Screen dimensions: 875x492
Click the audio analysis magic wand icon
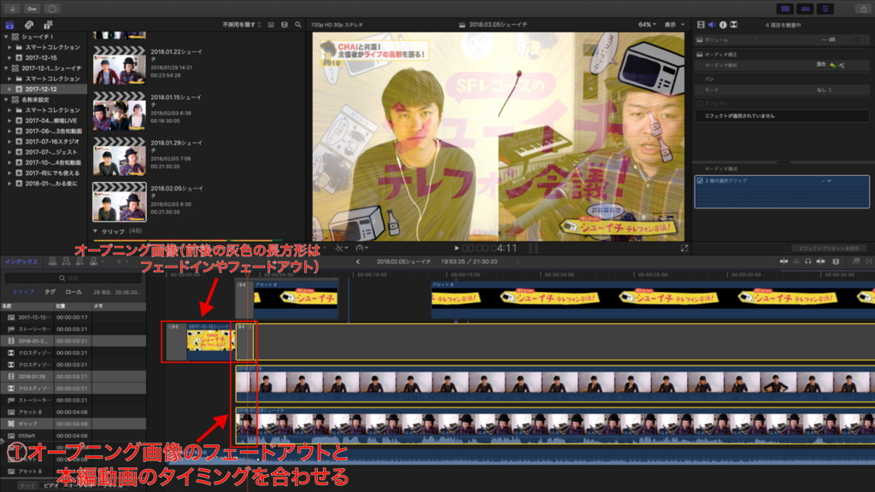[x=841, y=65]
